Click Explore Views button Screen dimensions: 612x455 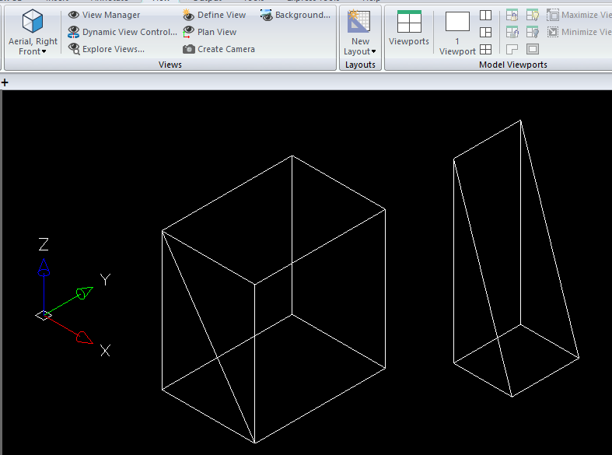point(107,49)
